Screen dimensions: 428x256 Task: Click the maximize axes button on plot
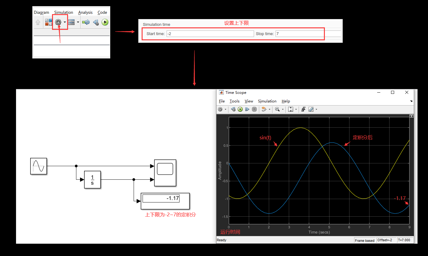coord(411,116)
